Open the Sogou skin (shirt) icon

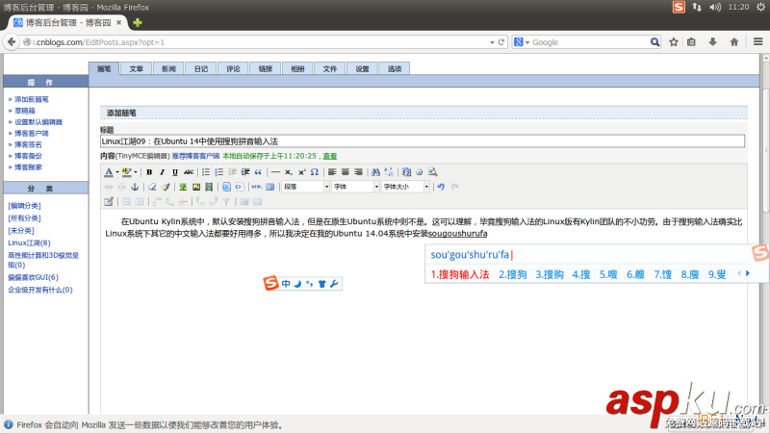322,284
